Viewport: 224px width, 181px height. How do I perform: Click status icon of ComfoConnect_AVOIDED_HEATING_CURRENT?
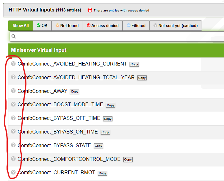coord(13,64)
